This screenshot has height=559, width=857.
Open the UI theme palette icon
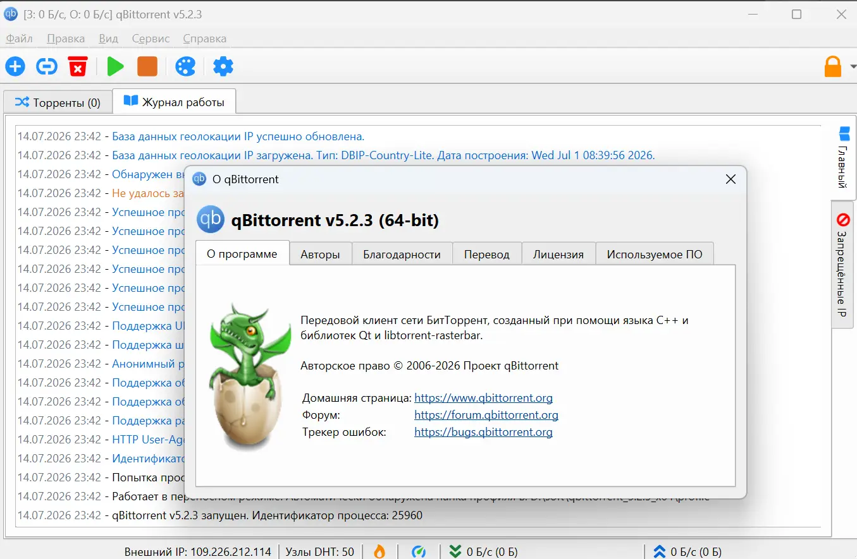click(185, 66)
